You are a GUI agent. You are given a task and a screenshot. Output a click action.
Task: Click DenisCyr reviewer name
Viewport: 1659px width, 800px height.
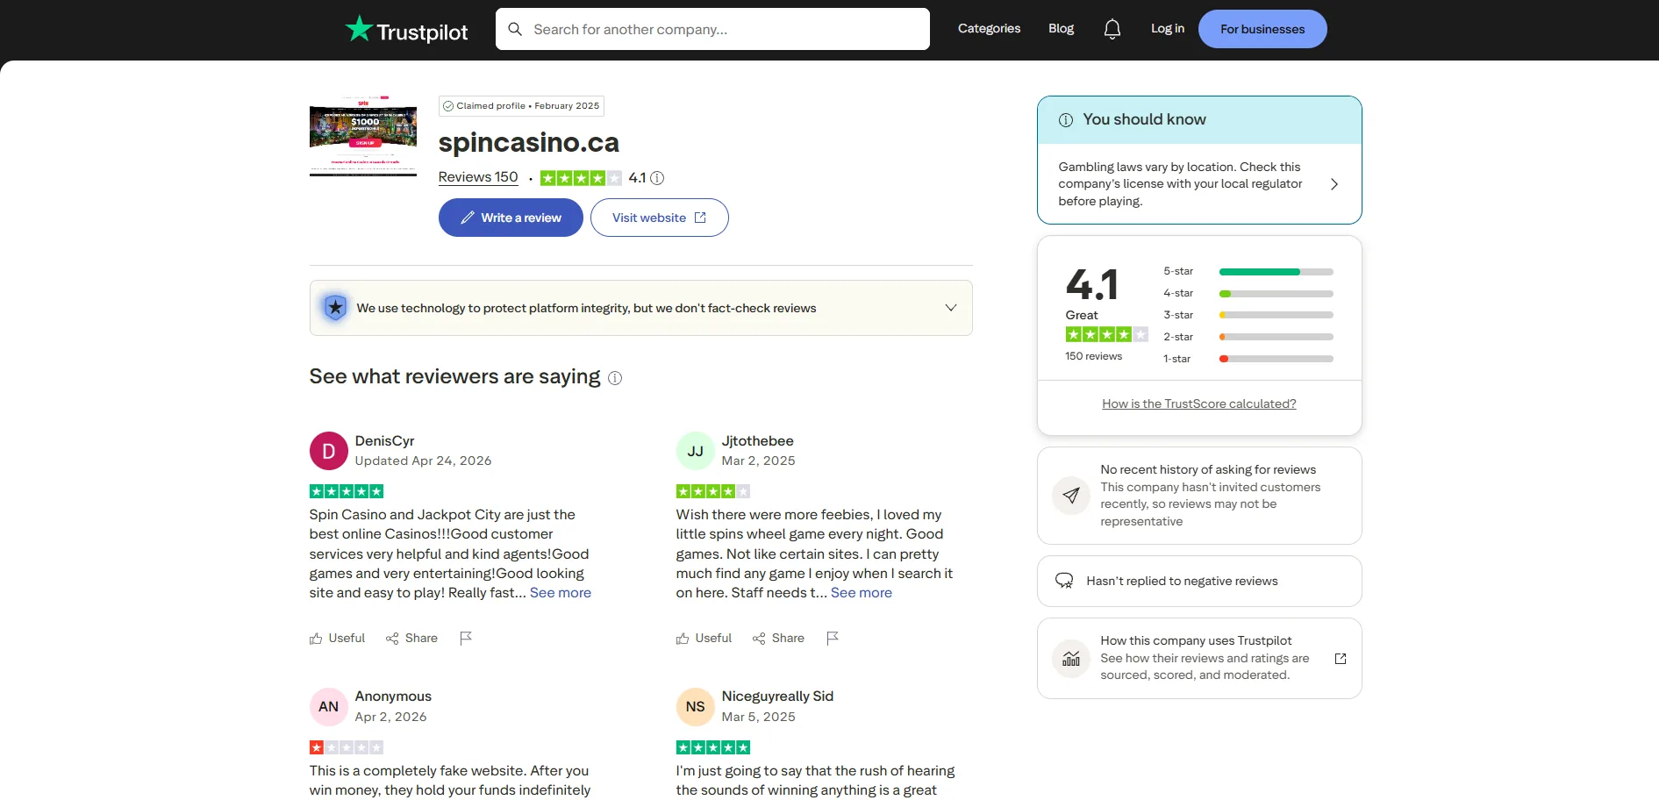384,441
